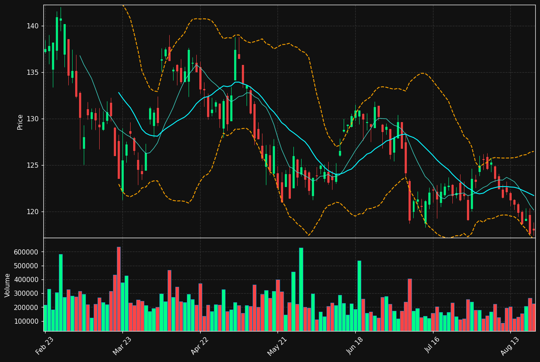Click the 120 price axis label
The height and width of the screenshot is (362, 540).
click(33, 212)
